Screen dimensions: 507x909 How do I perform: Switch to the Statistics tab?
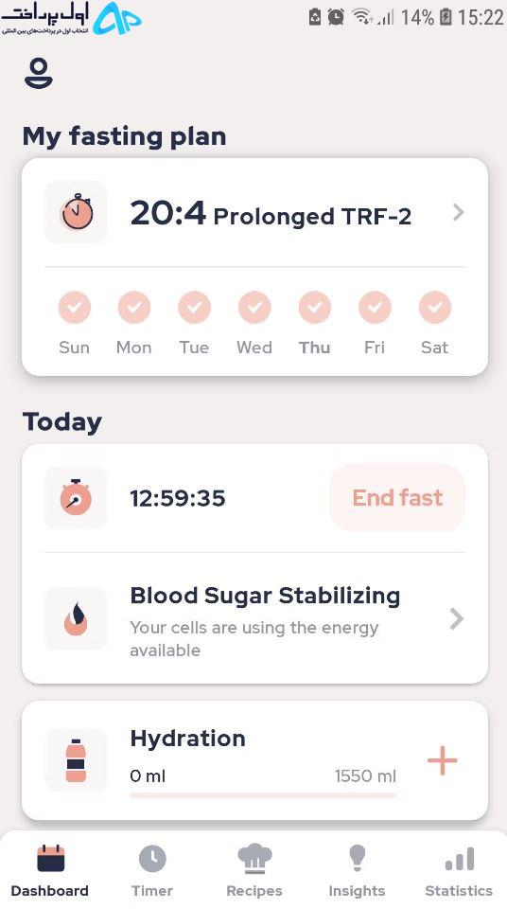tap(459, 871)
